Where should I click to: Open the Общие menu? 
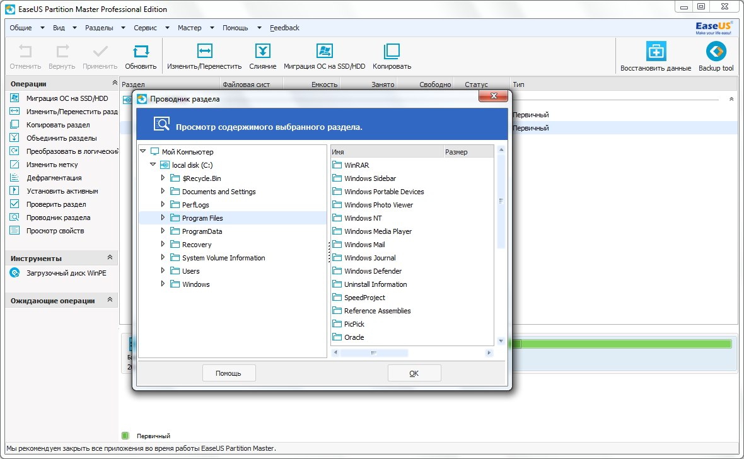click(x=27, y=28)
